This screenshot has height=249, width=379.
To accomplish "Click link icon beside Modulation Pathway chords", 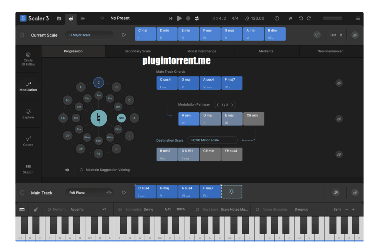I will point(339,119).
